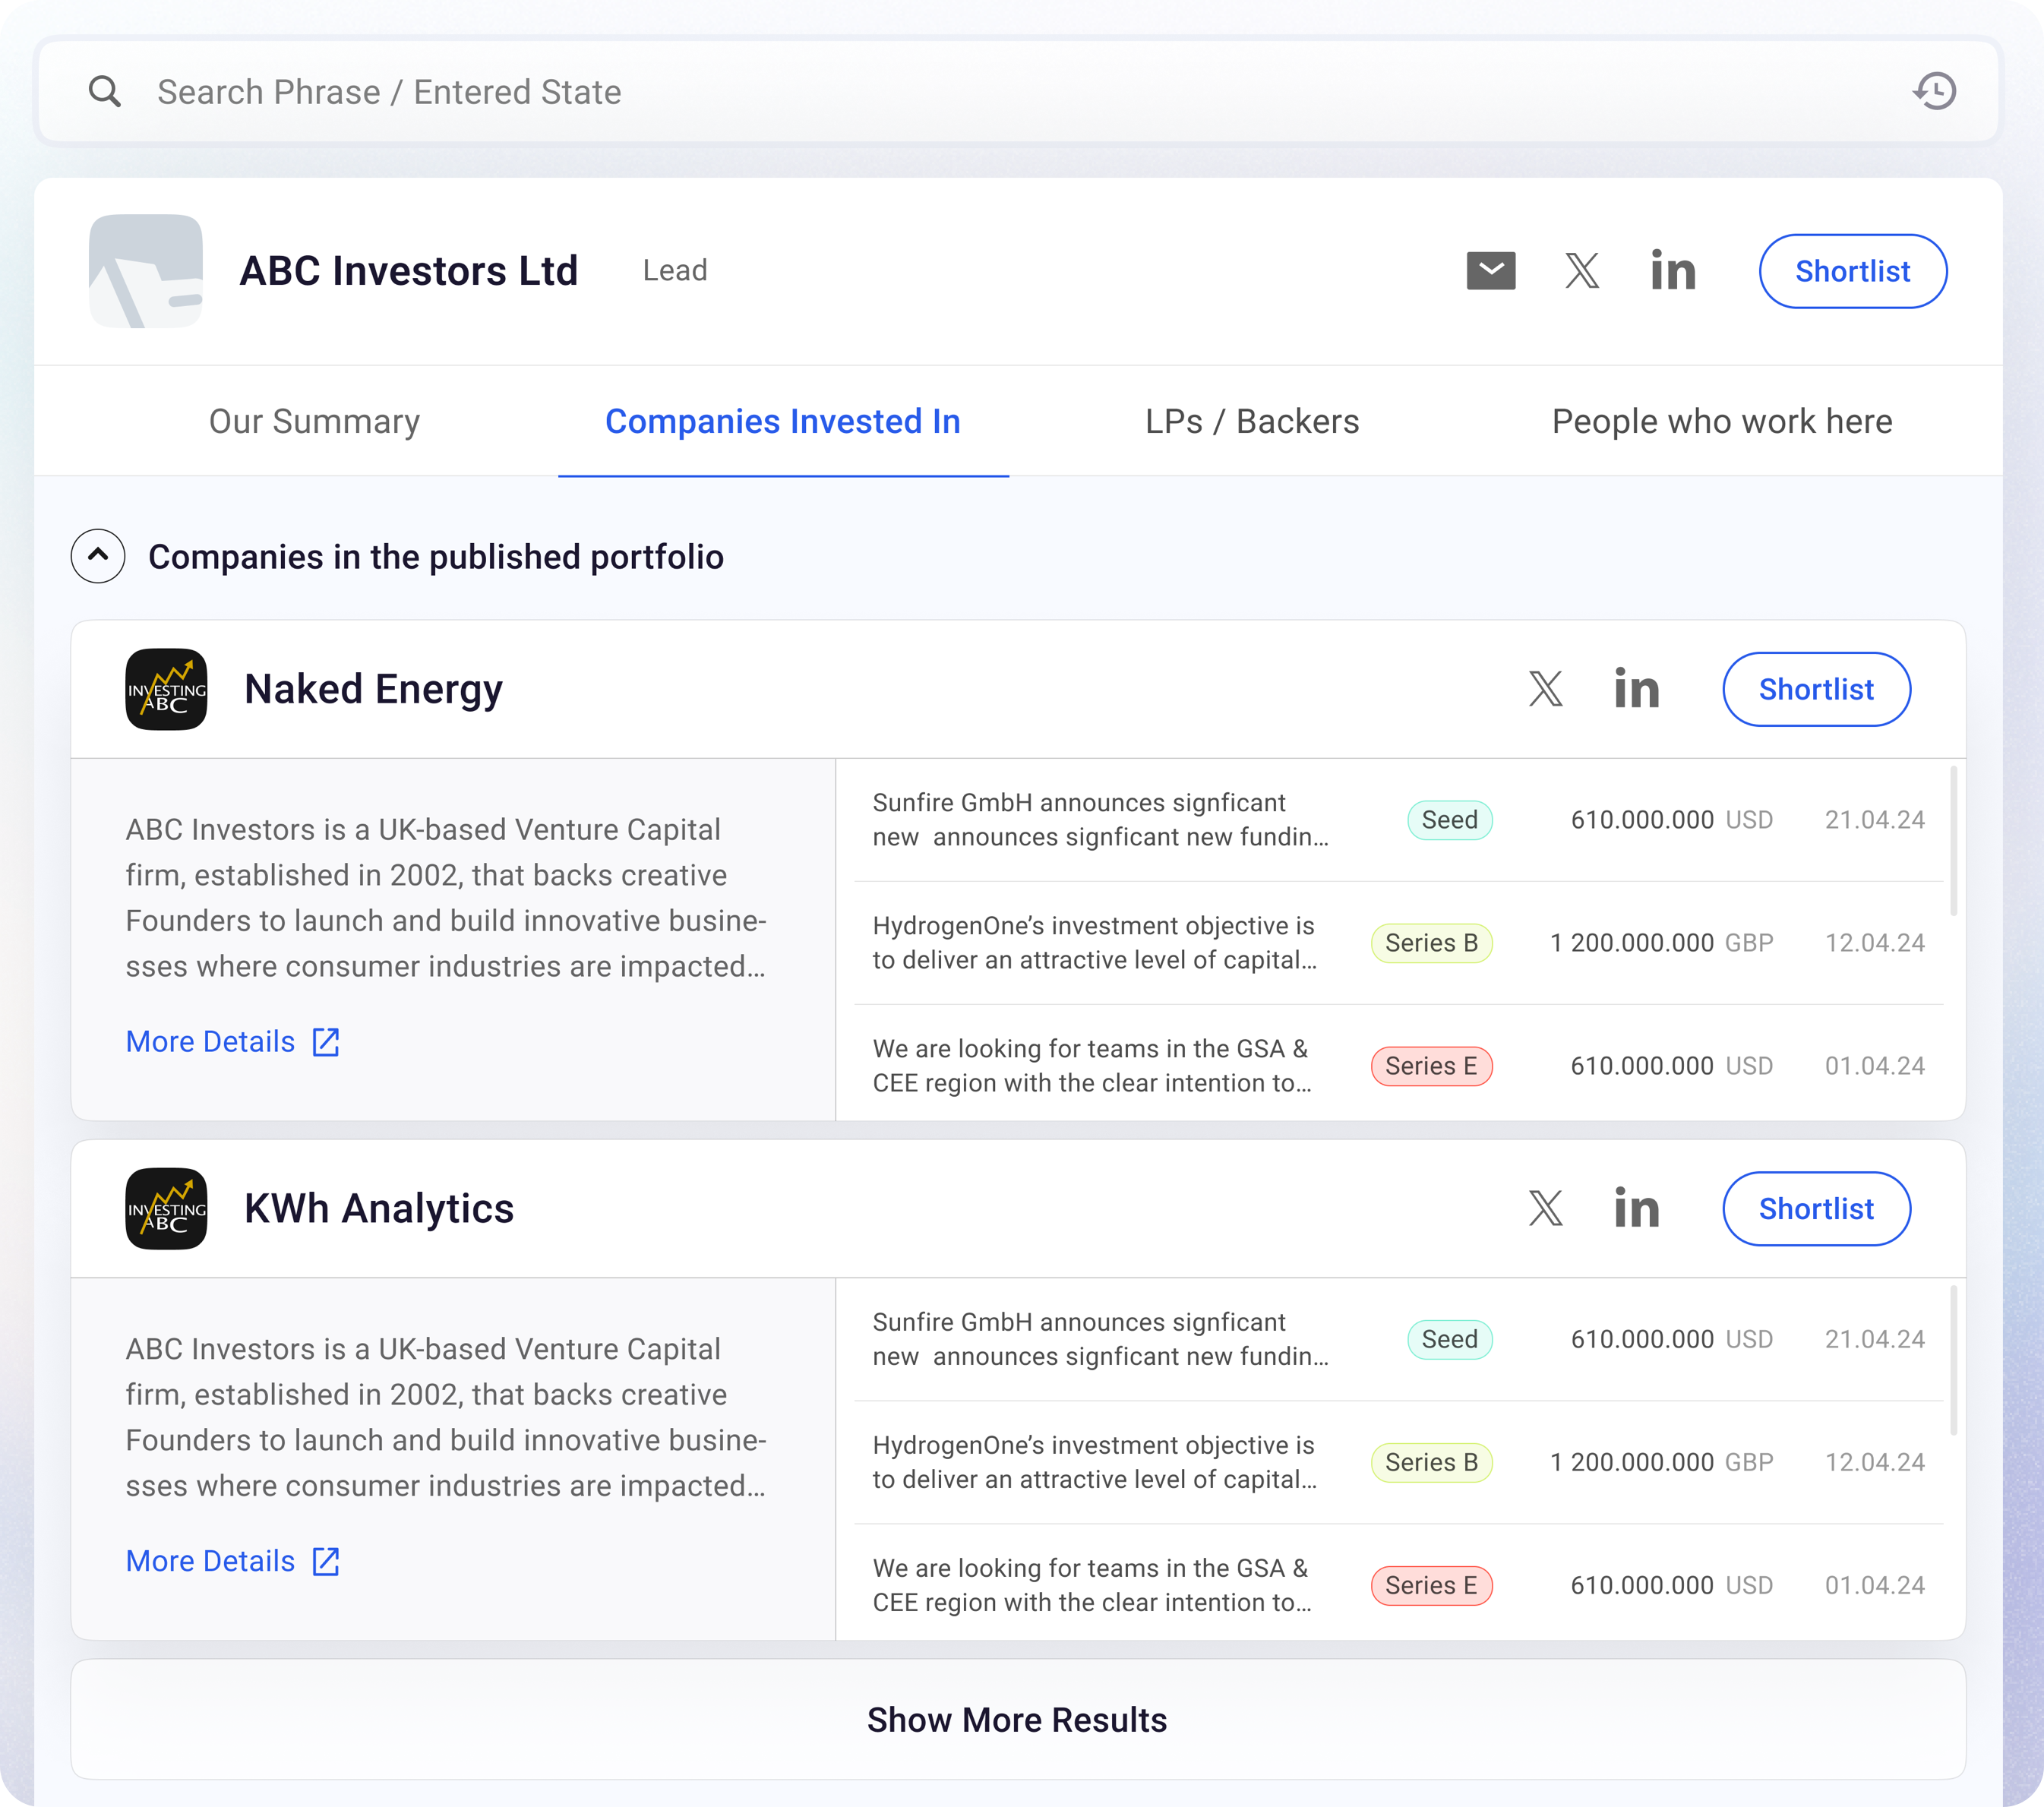Open GSA & CEE news in KWh Analytics card
The width and height of the screenshot is (2044, 1807).
[1091, 1585]
